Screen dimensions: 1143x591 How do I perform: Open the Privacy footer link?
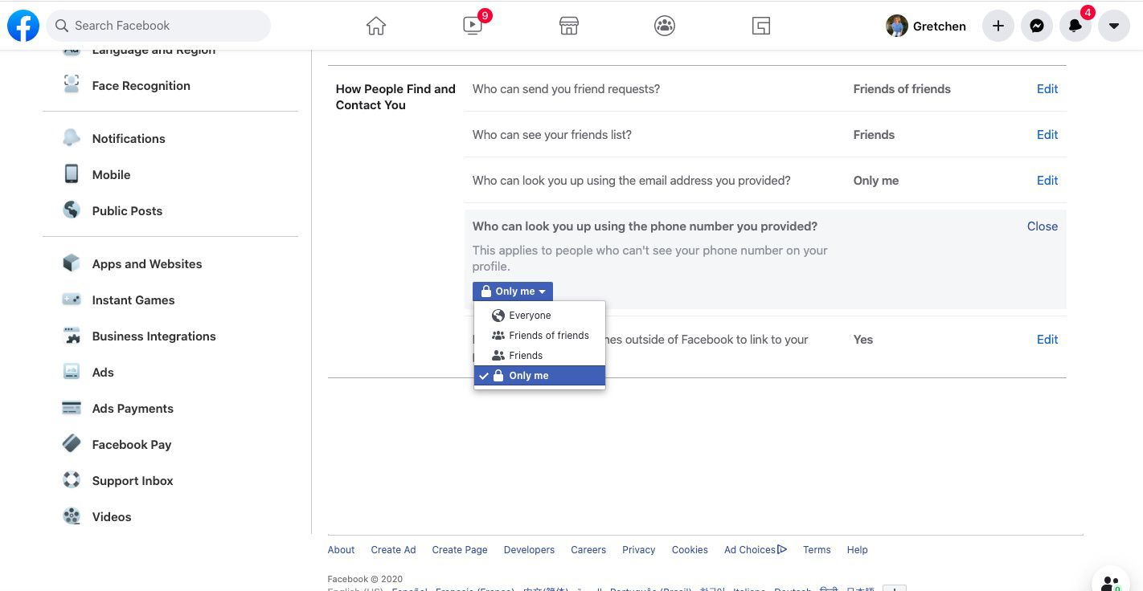point(639,550)
